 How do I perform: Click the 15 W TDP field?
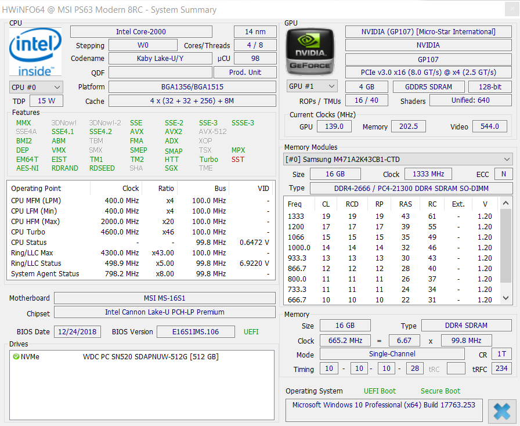46,101
